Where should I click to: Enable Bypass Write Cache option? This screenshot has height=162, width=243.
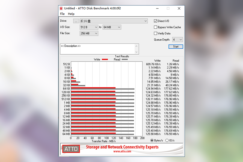[x=156, y=27]
